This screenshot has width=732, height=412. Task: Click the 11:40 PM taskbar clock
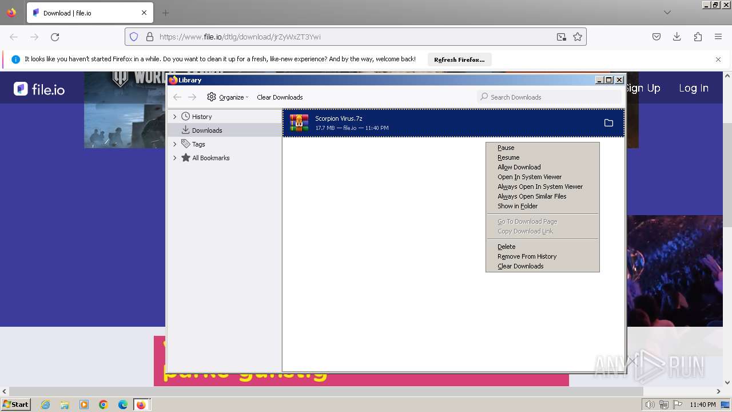(702, 405)
